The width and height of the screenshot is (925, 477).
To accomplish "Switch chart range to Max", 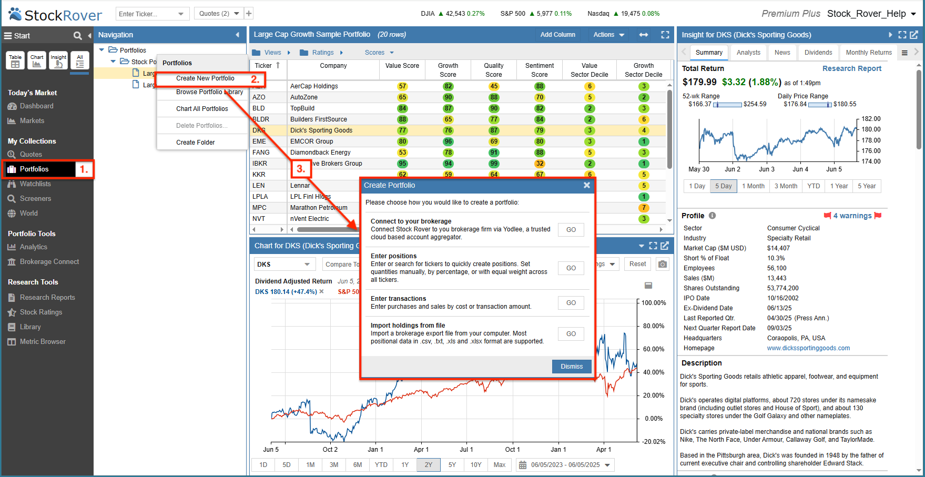I will 500,465.
